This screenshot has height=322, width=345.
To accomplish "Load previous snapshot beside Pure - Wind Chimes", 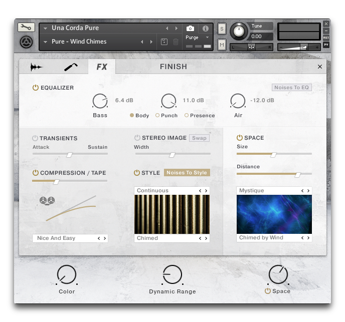I will pyautogui.click(x=142, y=42).
